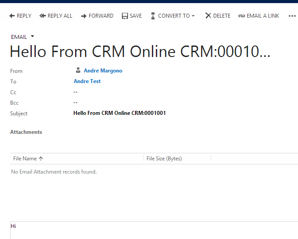The width and height of the screenshot is (298, 239).
Task: Select the Bcc field value
Action: click(x=75, y=102)
